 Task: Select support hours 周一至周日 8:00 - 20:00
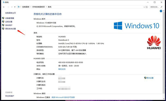(69, 66)
